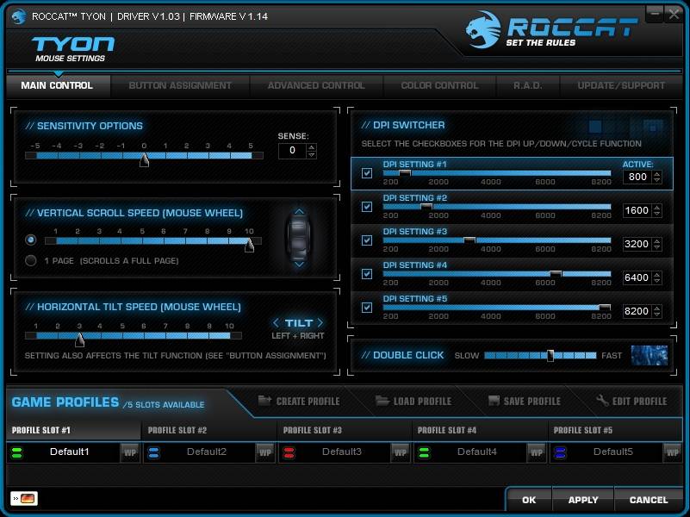Click the green color icon for Default4 profile
This screenshot has height=517, width=690.
point(424,452)
